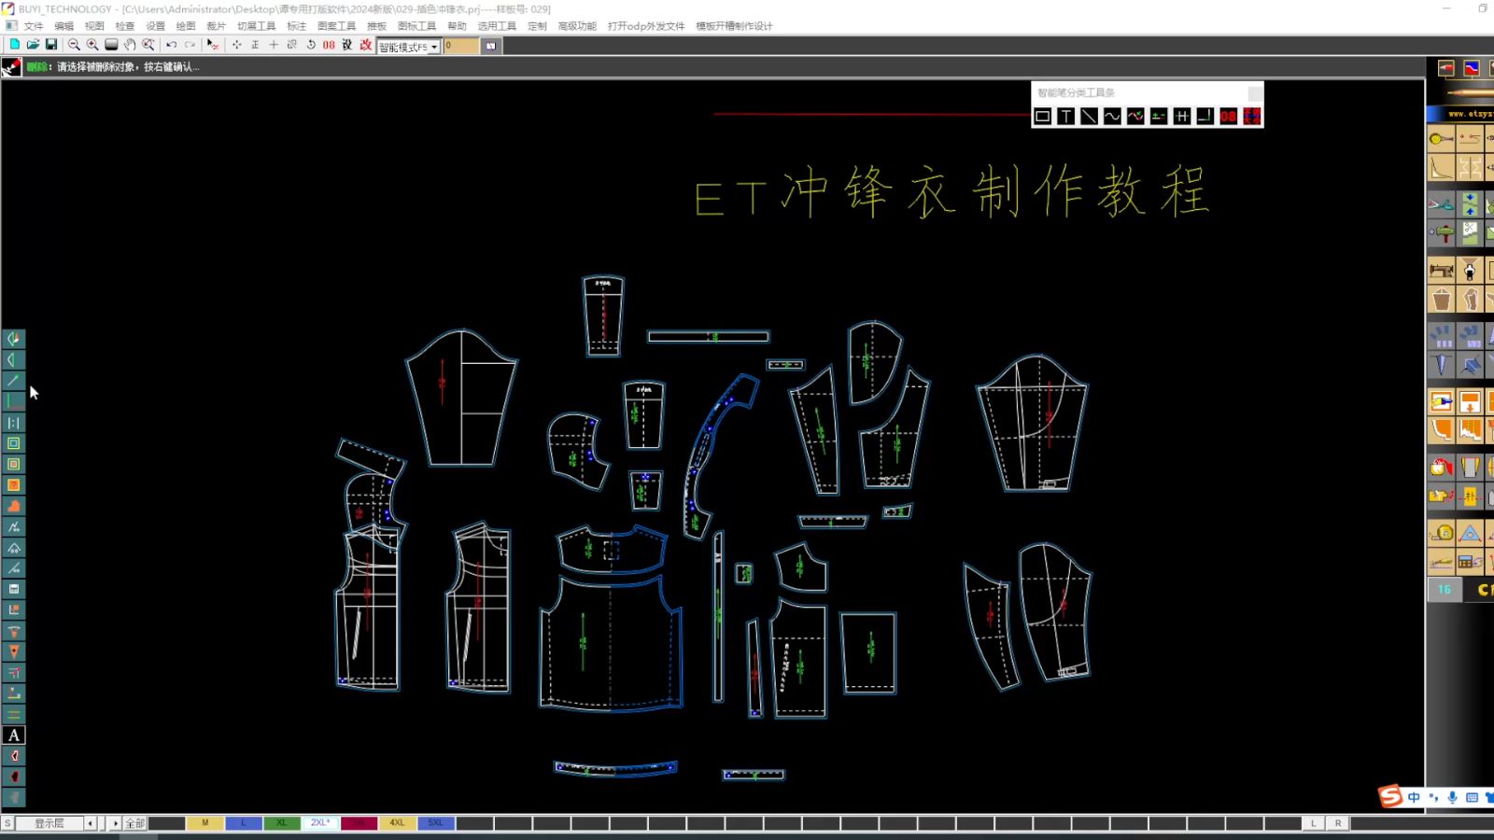The height and width of the screenshot is (840, 1494).
Task: Select the 2XL* size swatch
Action: (x=320, y=823)
